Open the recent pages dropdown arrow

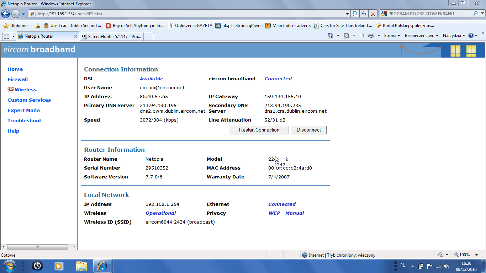24,14
